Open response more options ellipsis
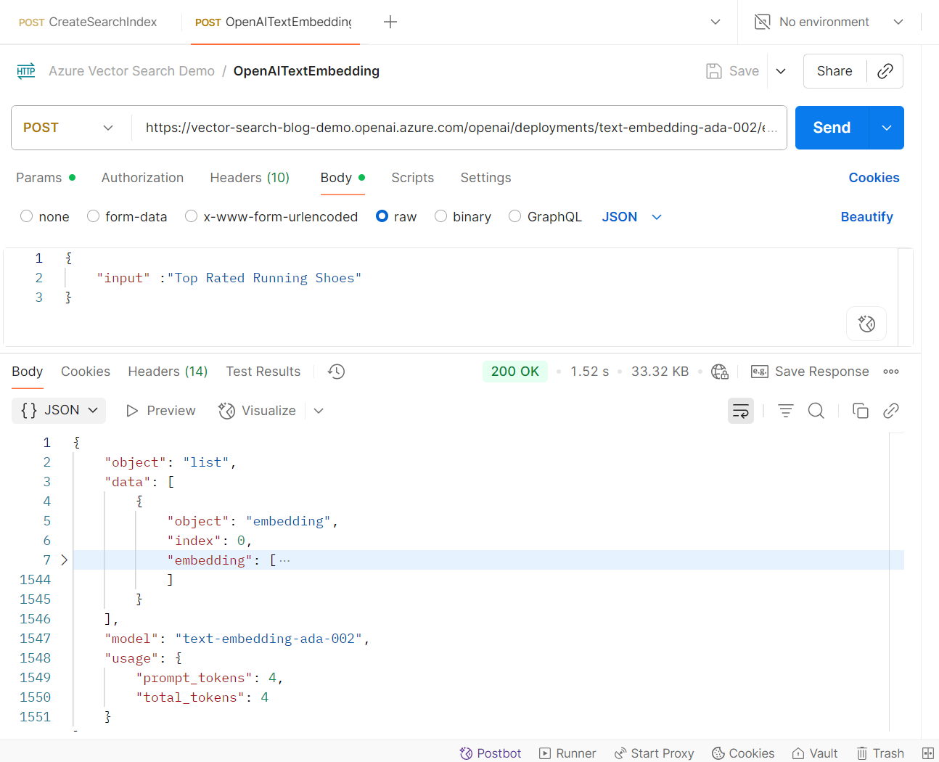This screenshot has height=762, width=939. pos(891,372)
